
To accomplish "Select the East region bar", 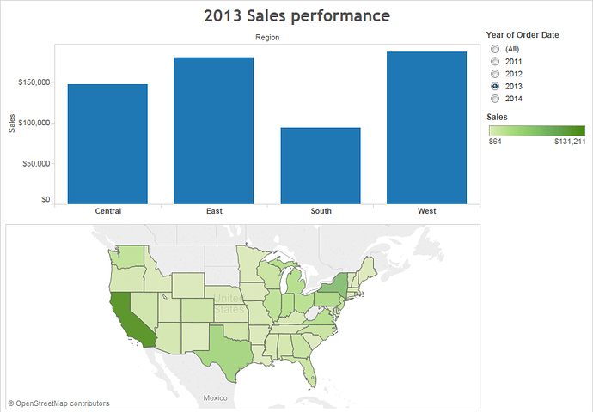I will coord(214,130).
